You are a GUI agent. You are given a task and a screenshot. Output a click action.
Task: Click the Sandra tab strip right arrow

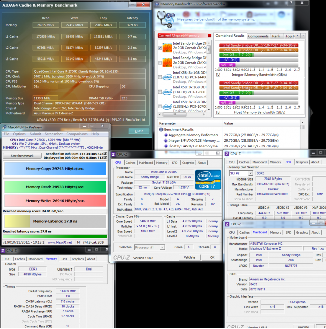click(x=303, y=36)
